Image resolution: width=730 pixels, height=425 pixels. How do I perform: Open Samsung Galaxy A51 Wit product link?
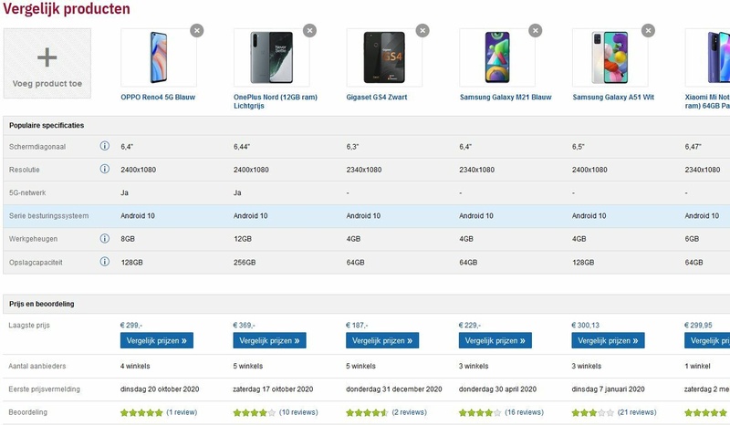coord(613,97)
